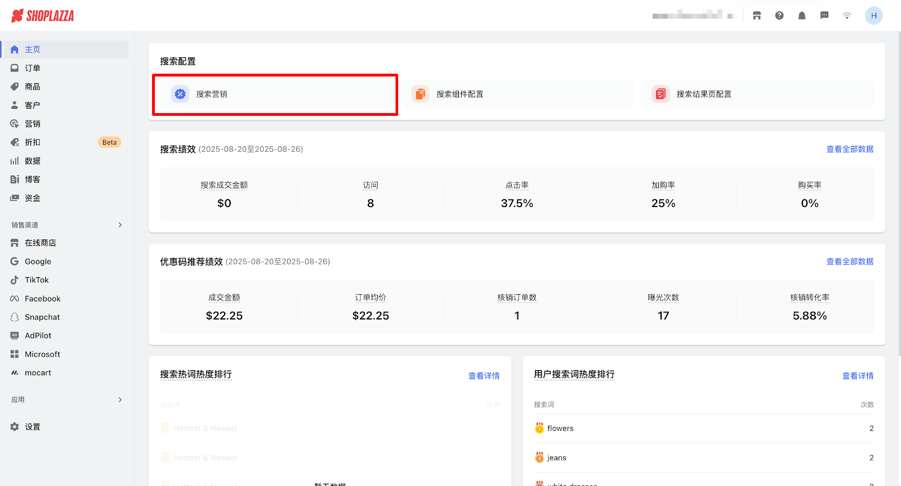View all data for 优惠码推荐绩效
The image size is (901, 486).
[x=850, y=262]
